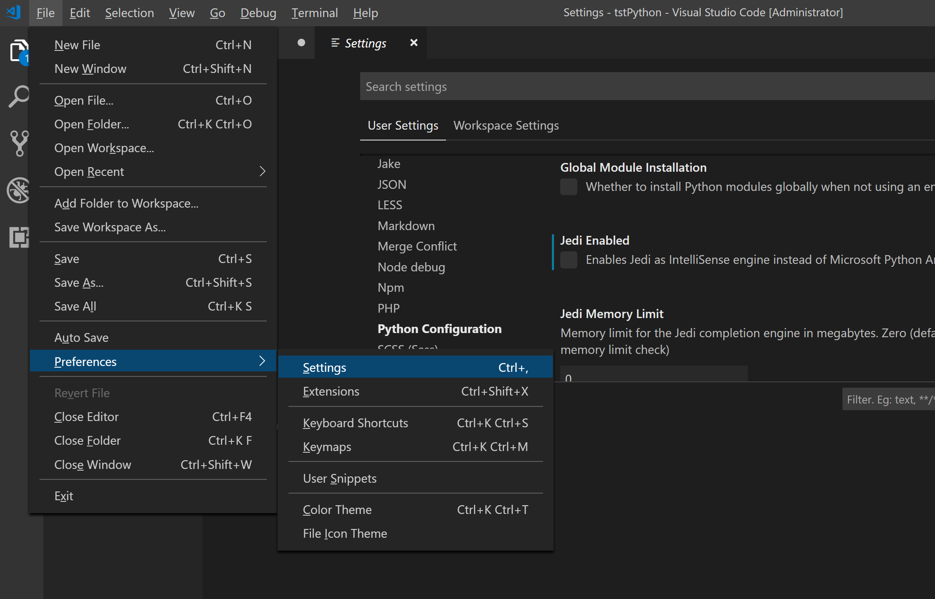Select Settings in Preferences submenu
This screenshot has width=935, height=599.
pyautogui.click(x=416, y=368)
